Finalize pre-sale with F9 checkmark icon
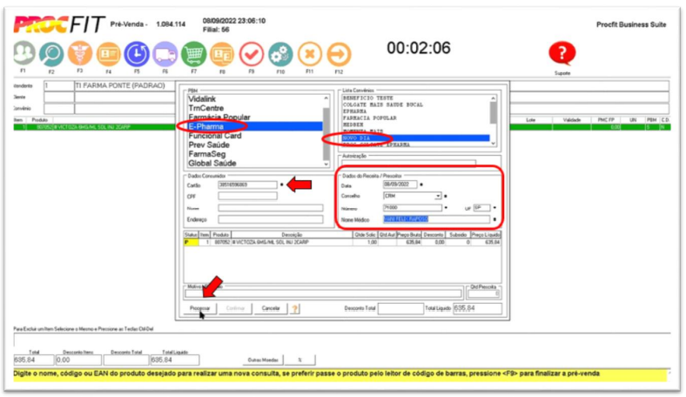 (251, 54)
